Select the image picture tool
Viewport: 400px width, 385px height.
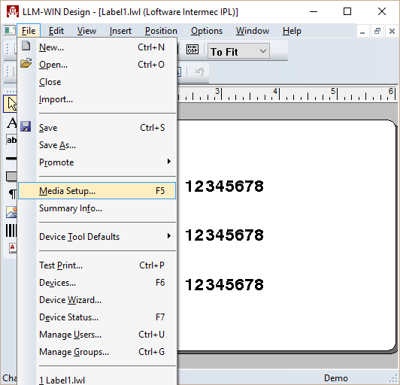click(x=11, y=212)
